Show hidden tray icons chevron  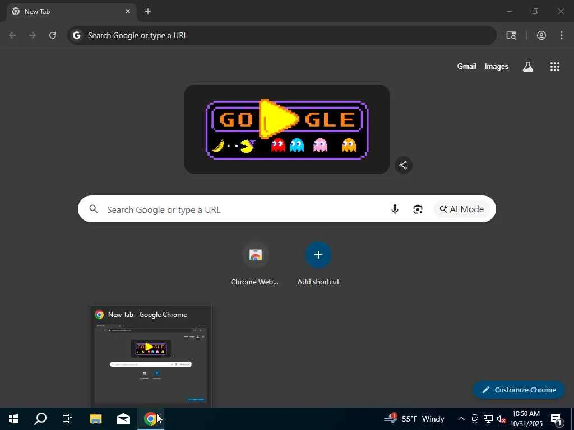[461, 419]
